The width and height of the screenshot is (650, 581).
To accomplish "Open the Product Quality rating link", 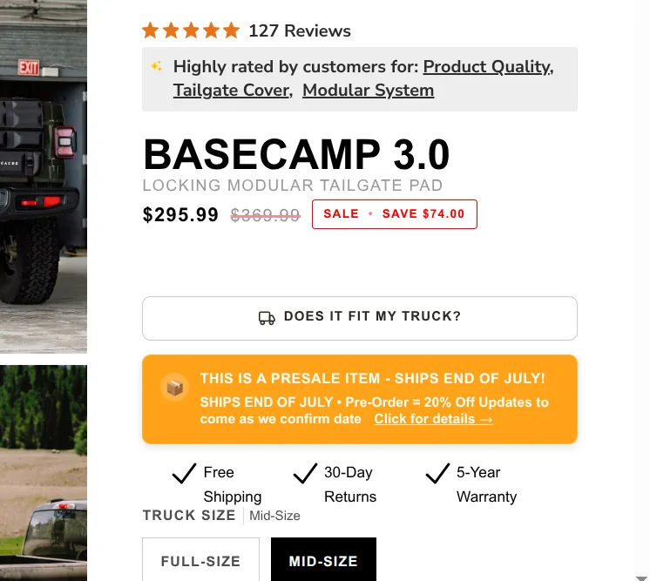I will [x=488, y=67].
